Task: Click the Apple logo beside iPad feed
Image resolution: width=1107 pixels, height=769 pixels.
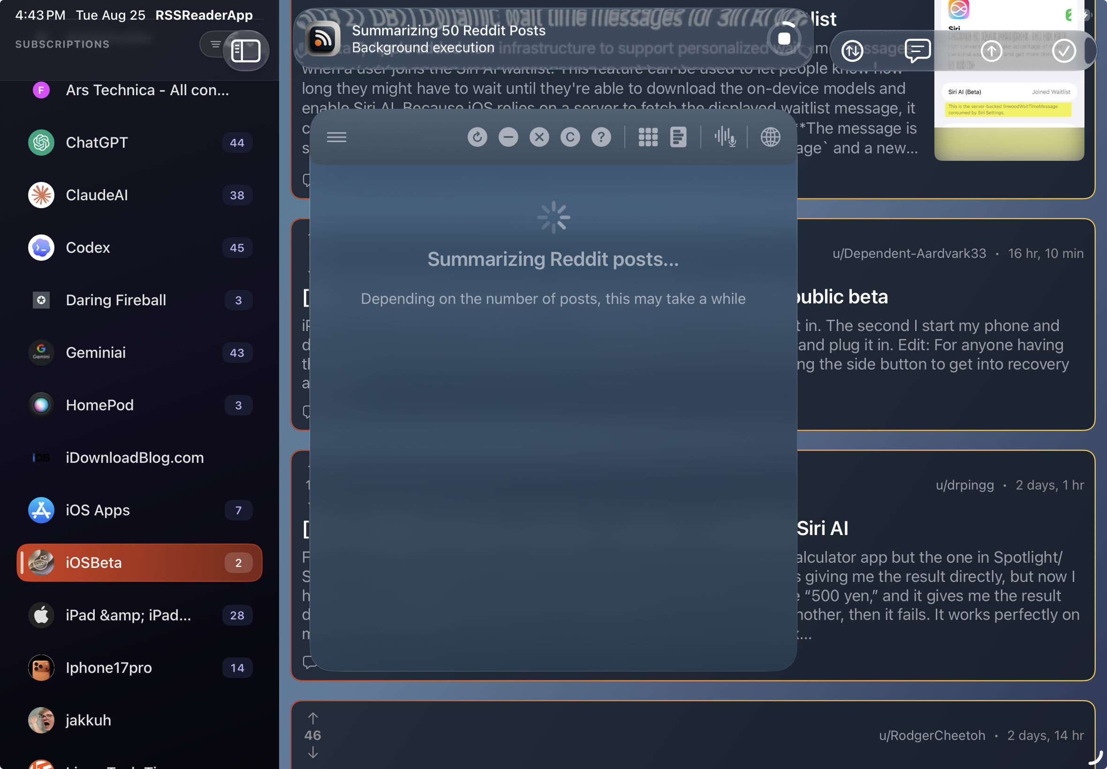Action: [x=41, y=615]
